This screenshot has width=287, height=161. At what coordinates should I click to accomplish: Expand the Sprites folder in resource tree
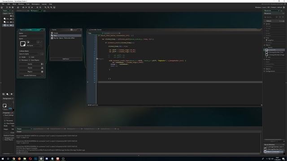[x=264, y=24]
